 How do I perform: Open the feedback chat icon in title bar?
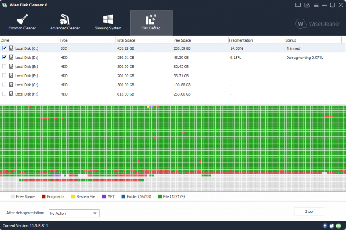(298, 5)
